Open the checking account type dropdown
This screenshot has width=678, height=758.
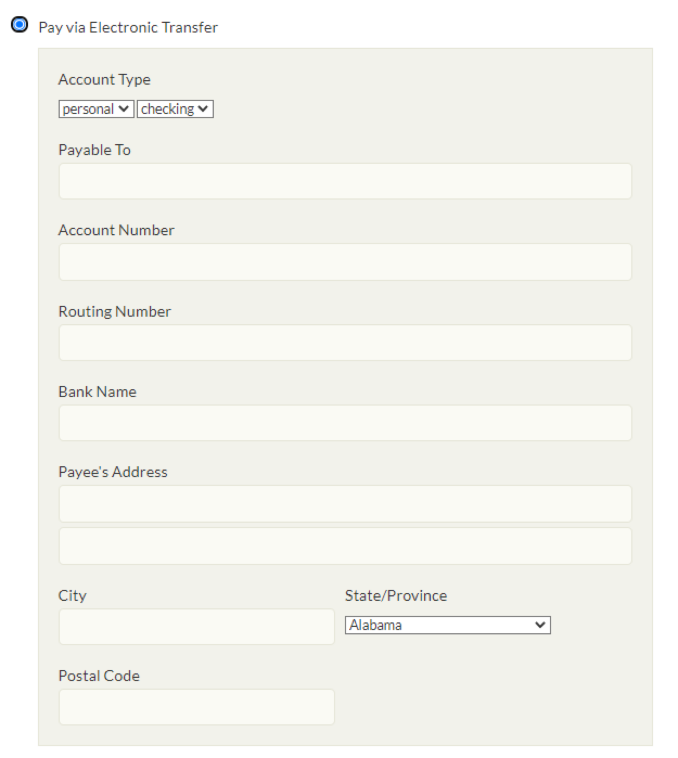tap(175, 109)
